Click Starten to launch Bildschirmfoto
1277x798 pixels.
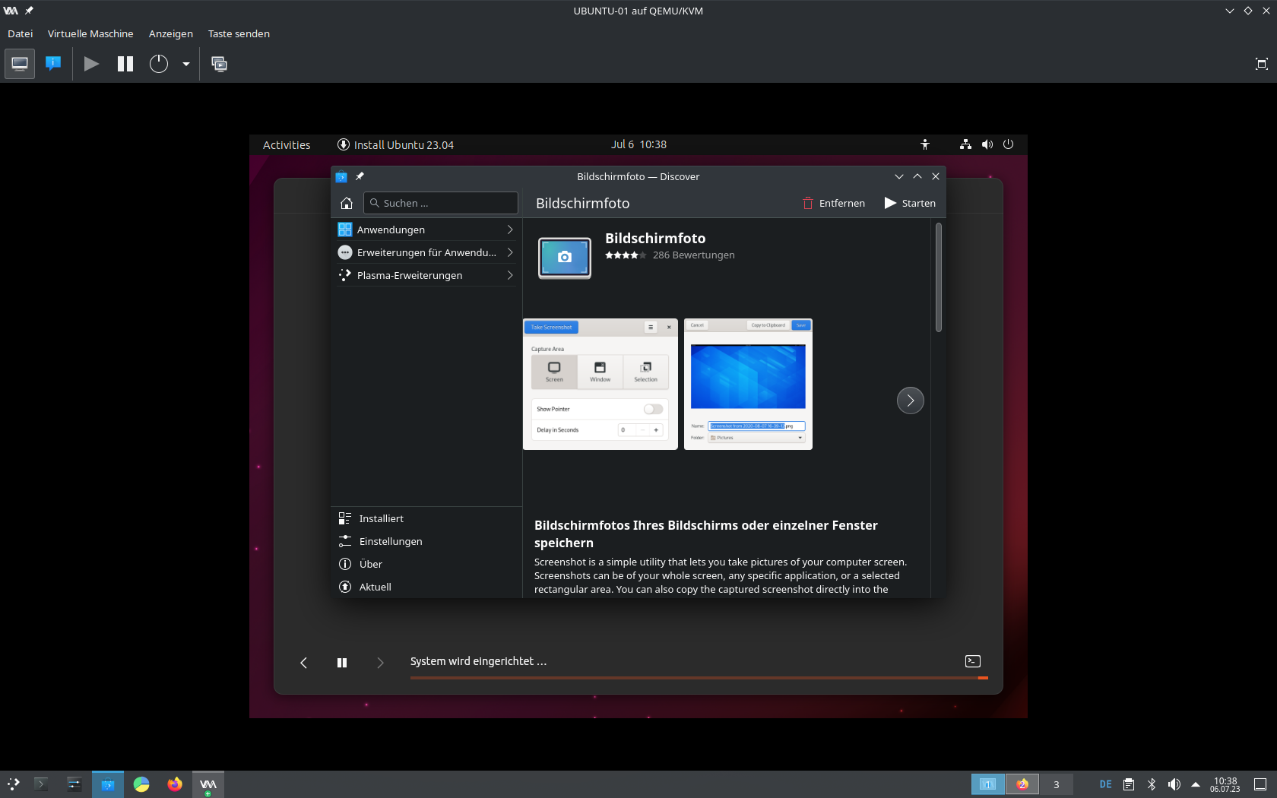click(x=910, y=203)
